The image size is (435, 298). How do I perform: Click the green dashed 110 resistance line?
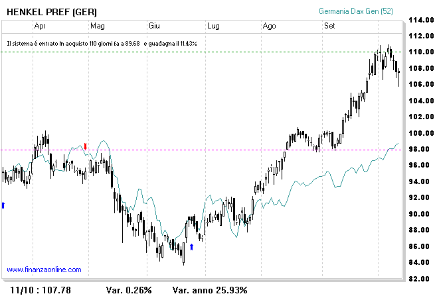point(201,52)
